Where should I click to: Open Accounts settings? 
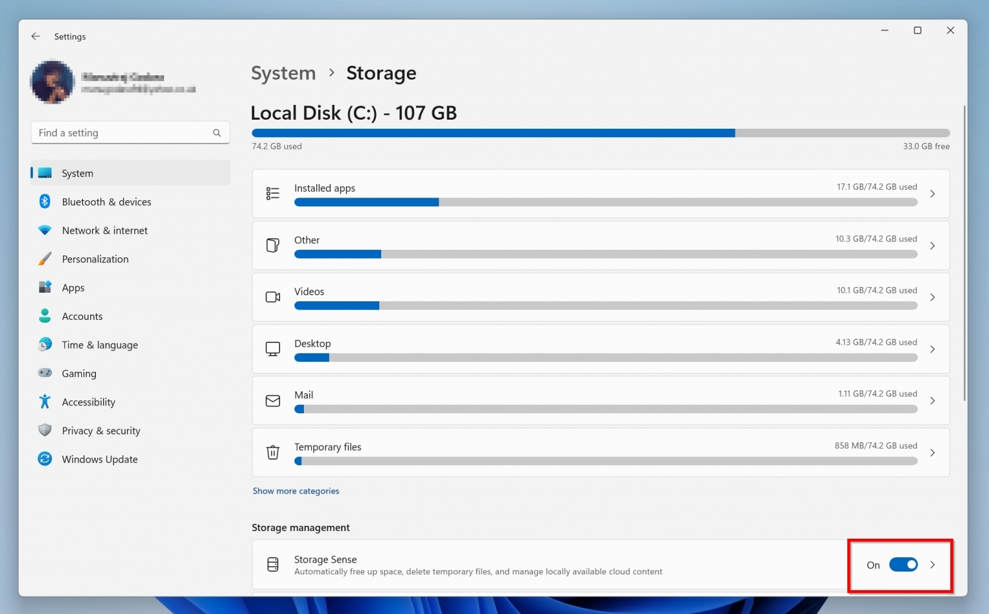[x=82, y=316]
